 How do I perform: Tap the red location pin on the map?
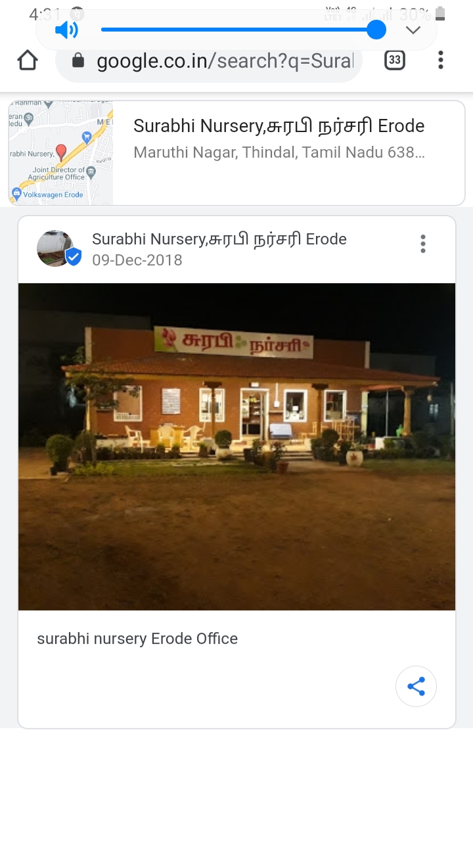[x=61, y=152]
